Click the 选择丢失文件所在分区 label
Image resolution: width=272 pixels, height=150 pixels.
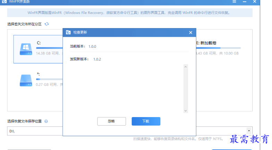[24, 24]
